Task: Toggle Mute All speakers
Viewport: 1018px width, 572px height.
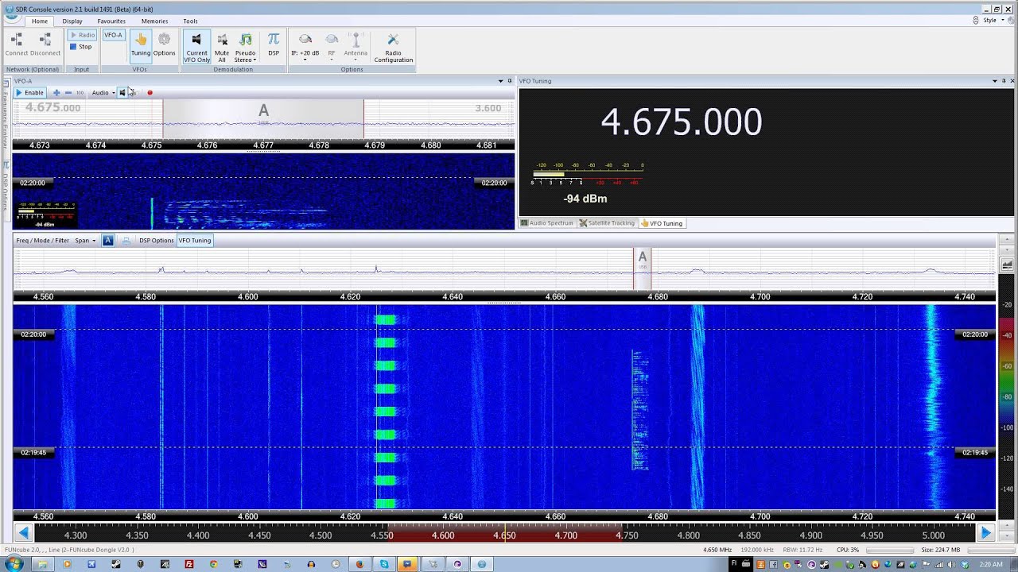Action: point(222,47)
